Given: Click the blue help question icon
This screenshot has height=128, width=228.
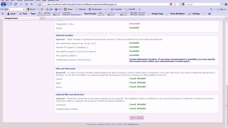Looking at the screenshot, I should [x=209, y=14].
